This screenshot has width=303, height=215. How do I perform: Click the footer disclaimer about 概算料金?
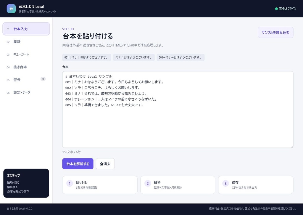[252, 208]
